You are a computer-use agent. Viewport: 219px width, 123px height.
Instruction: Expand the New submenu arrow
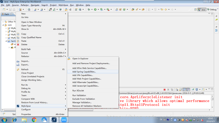tap(65, 14)
